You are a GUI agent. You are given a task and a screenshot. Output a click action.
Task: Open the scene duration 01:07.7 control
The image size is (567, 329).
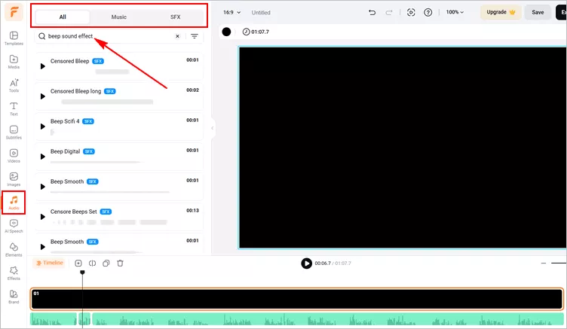[x=256, y=32]
